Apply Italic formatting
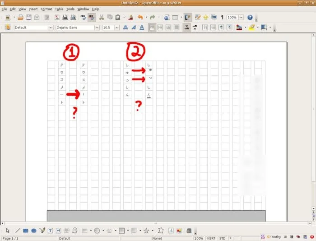 134,28
